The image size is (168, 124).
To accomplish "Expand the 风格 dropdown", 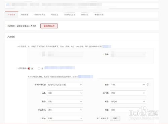I will [65, 93].
